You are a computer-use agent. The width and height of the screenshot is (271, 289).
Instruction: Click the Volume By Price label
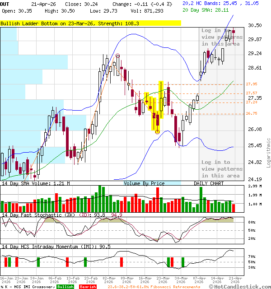pos(144,183)
